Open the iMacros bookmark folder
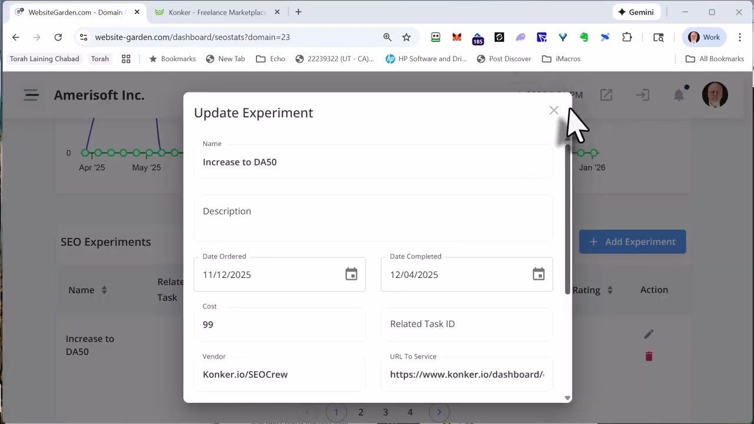The width and height of the screenshot is (754, 424). (x=561, y=59)
